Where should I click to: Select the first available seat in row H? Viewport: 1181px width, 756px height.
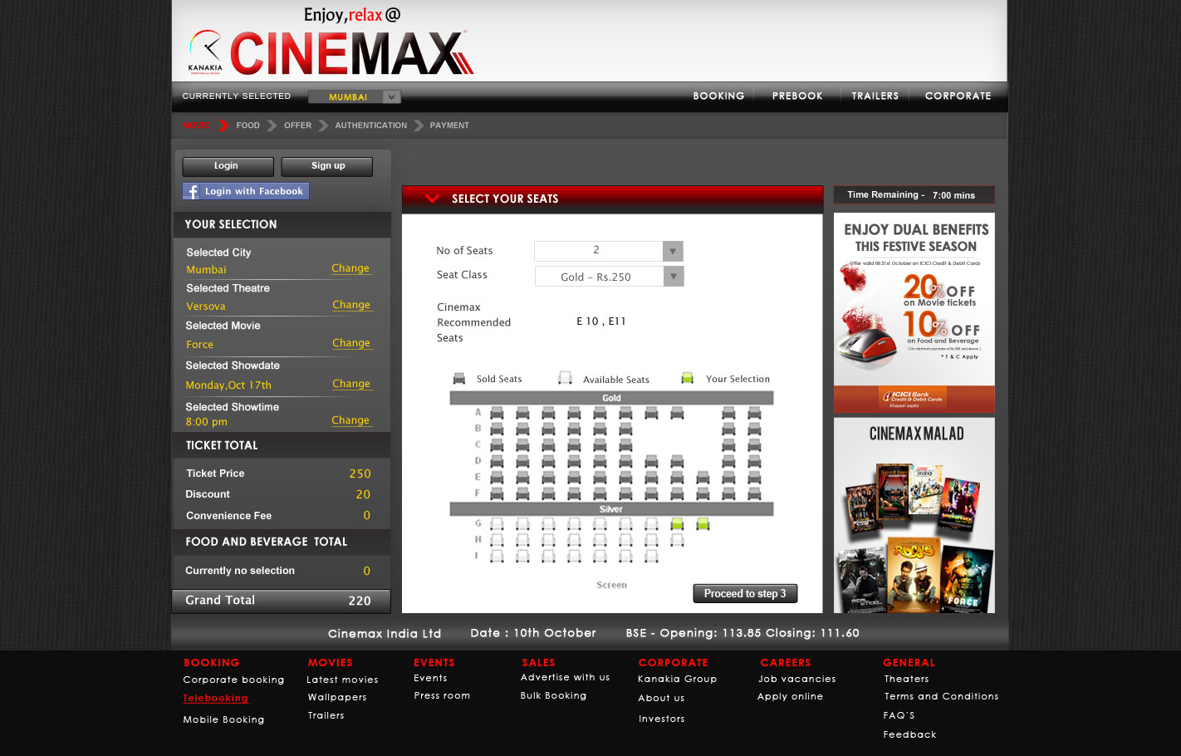497,540
